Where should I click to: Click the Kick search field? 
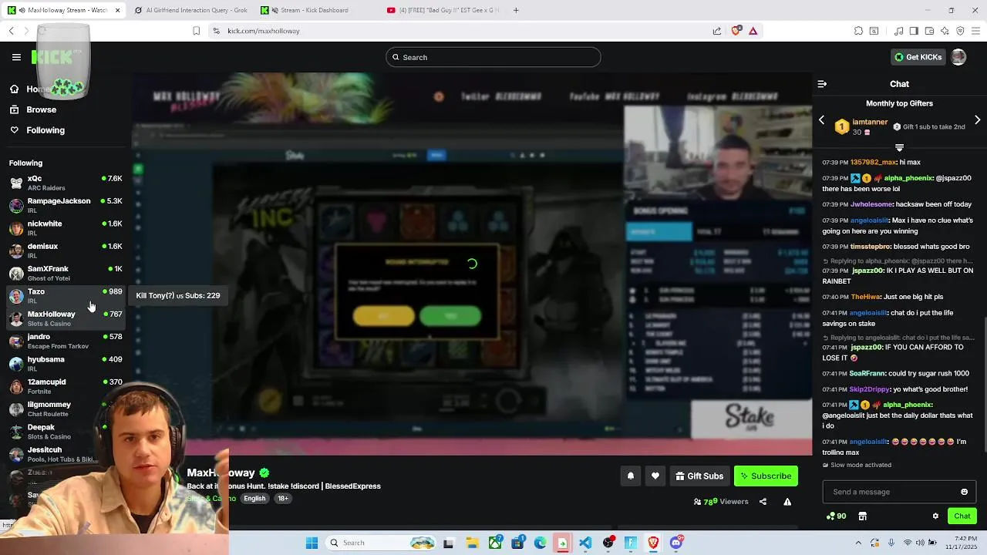tap(493, 57)
